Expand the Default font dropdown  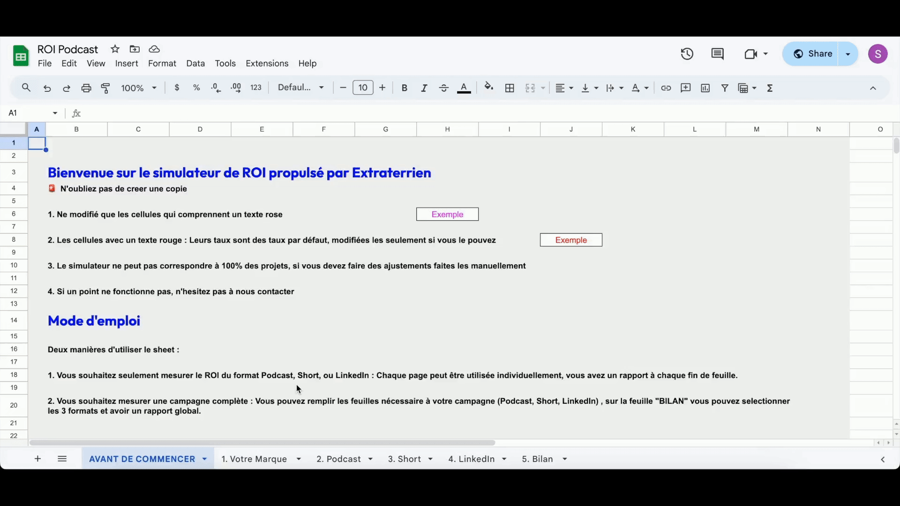click(x=301, y=88)
